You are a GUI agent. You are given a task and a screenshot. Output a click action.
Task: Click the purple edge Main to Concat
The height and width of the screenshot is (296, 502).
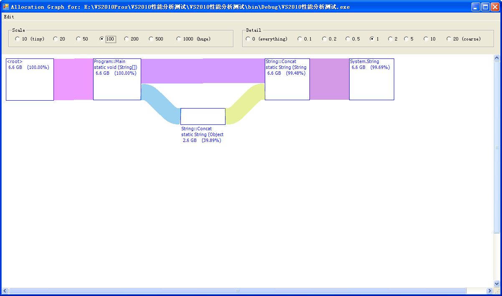pos(203,71)
